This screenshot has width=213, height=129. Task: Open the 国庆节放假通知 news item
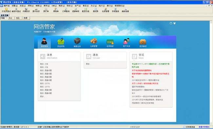(x=138, y=87)
